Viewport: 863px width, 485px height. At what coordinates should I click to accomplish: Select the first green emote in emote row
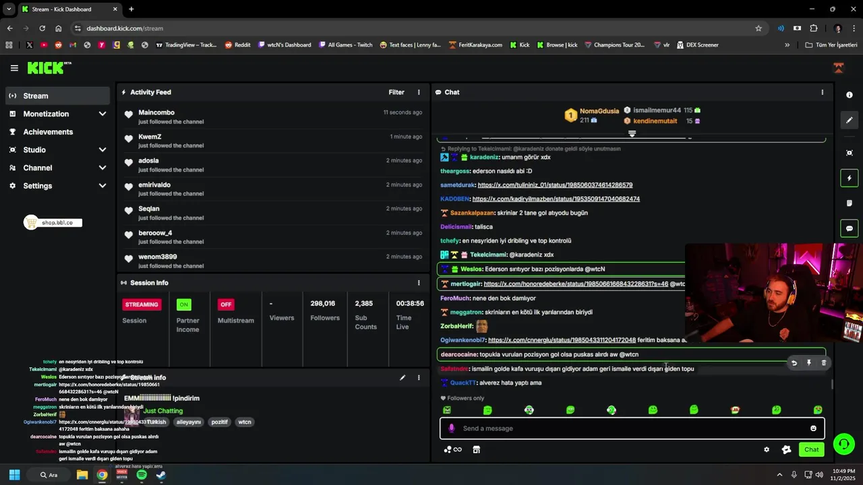click(446, 410)
